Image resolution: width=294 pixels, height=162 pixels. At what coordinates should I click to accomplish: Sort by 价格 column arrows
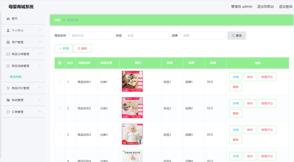(219, 63)
